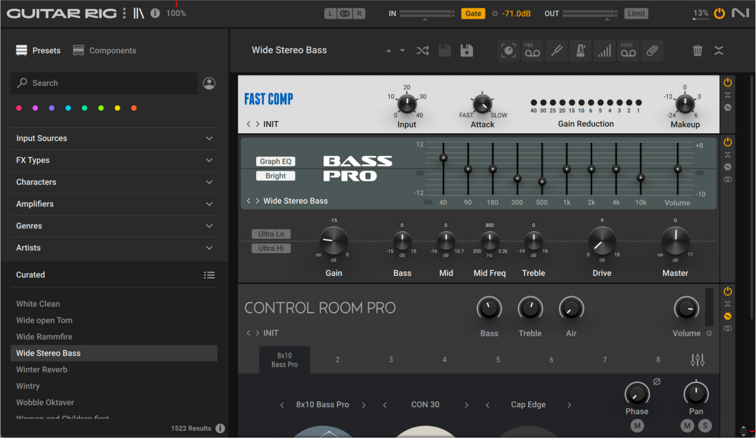The height and width of the screenshot is (438, 756).
Task: Toggle the Ultra Lo switch
Action: click(x=271, y=234)
